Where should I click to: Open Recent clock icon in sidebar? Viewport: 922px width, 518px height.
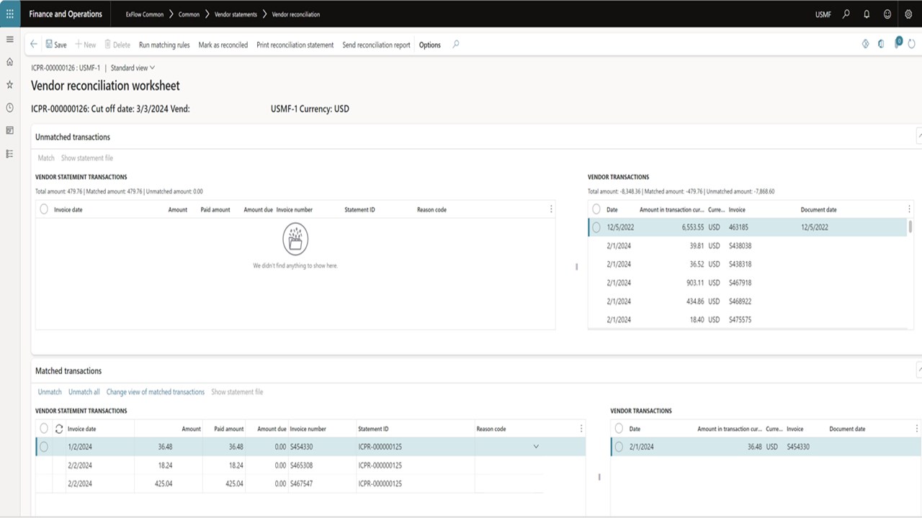(x=9, y=107)
